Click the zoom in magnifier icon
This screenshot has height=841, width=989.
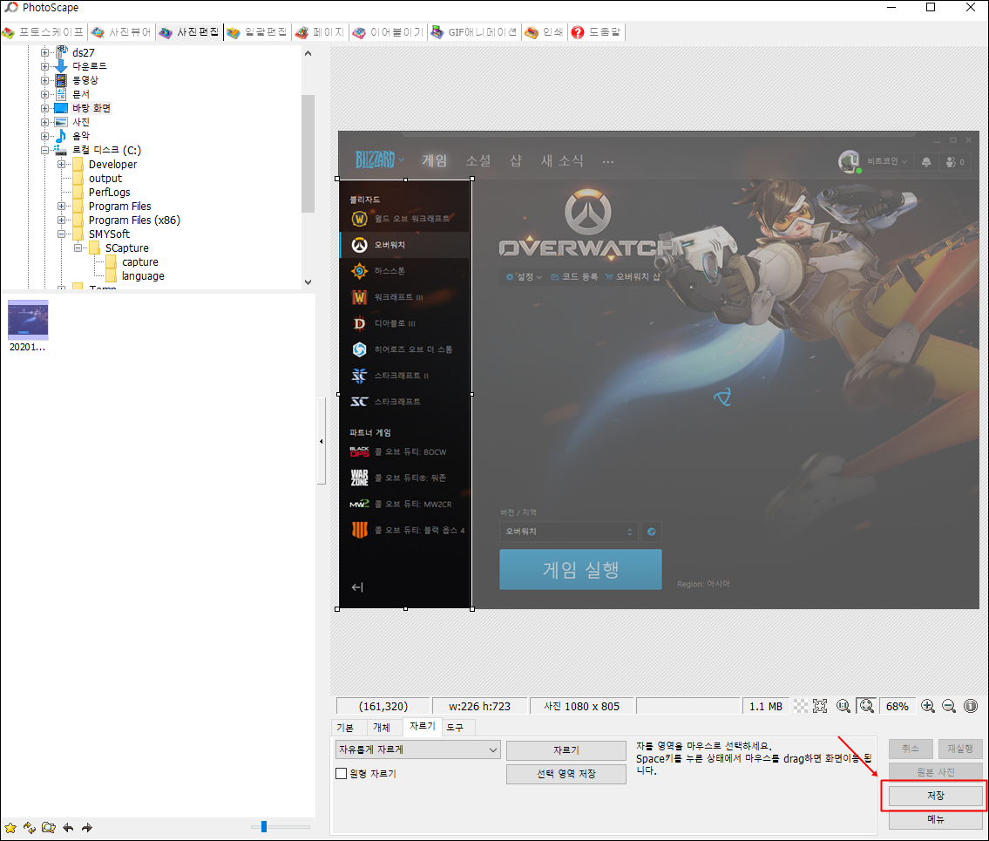click(928, 706)
